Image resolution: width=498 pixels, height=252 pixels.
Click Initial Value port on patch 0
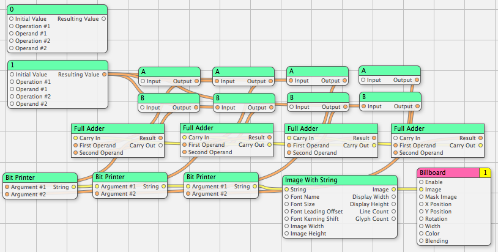[x=11, y=19]
